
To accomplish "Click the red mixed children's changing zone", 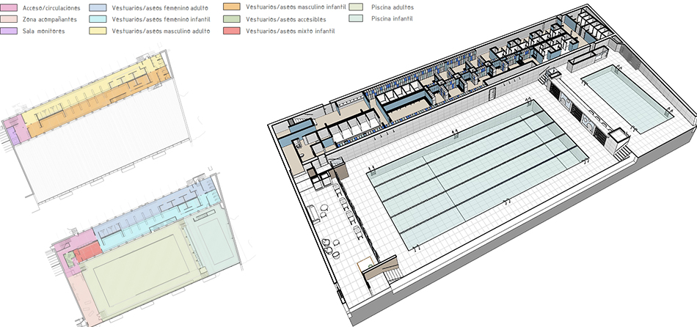I will click(x=87, y=252).
